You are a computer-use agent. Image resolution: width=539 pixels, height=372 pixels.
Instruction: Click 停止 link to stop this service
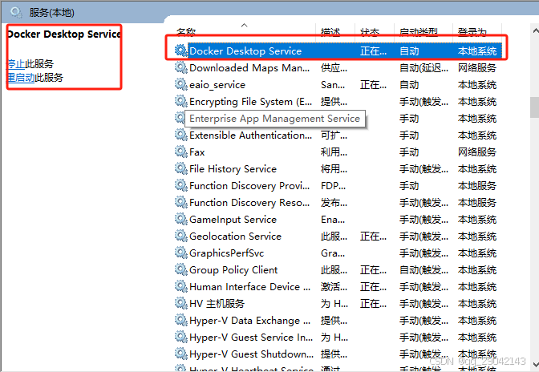coord(16,64)
